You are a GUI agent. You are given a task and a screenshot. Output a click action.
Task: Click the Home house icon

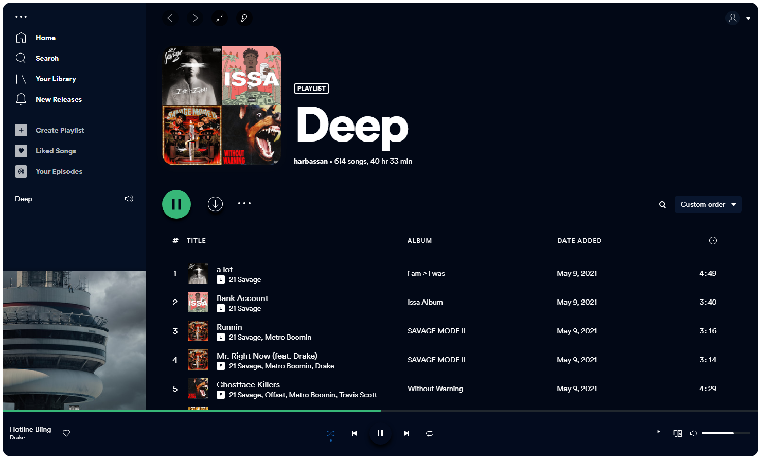tap(21, 38)
